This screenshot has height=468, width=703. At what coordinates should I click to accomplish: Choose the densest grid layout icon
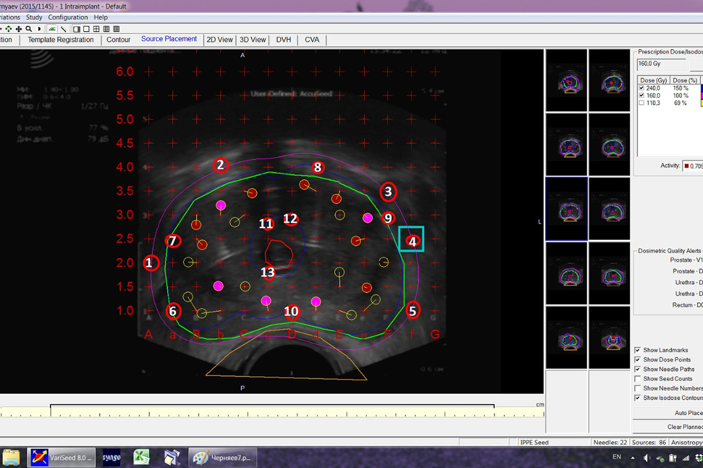click(x=117, y=29)
